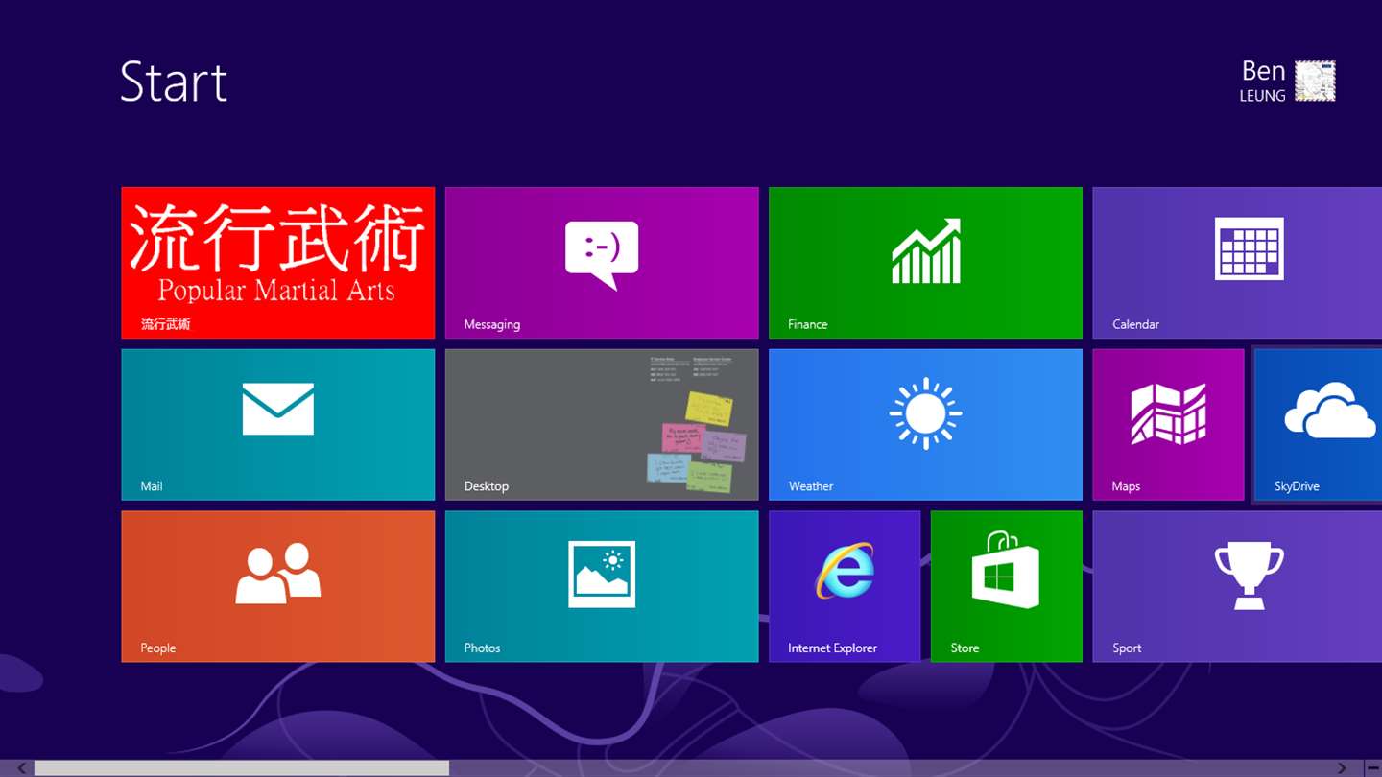Open the Mail envelope tile
This screenshot has width=1382, height=777.
tap(277, 425)
